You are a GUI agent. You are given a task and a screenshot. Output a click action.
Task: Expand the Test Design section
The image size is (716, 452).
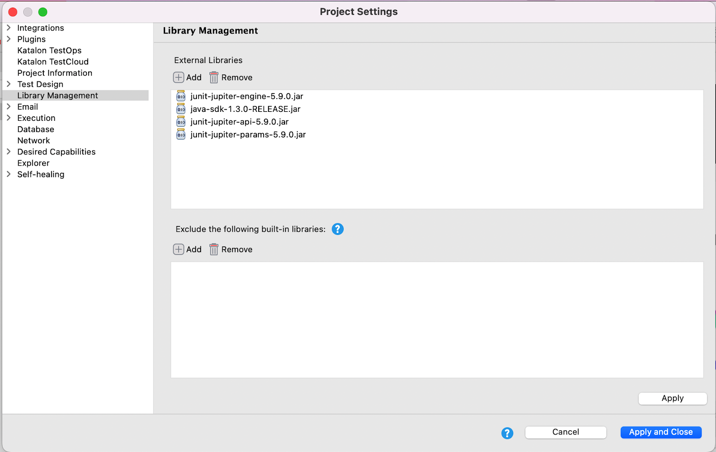[9, 84]
